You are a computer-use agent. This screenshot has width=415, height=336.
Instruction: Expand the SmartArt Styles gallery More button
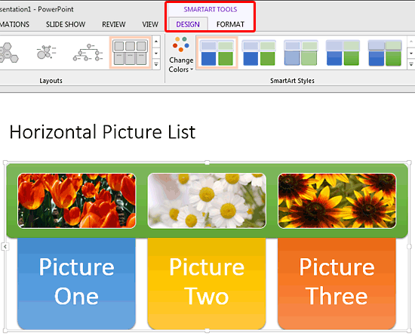pos(411,64)
